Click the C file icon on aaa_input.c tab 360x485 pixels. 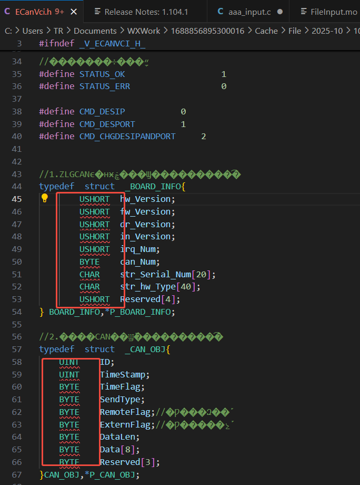coord(221,12)
